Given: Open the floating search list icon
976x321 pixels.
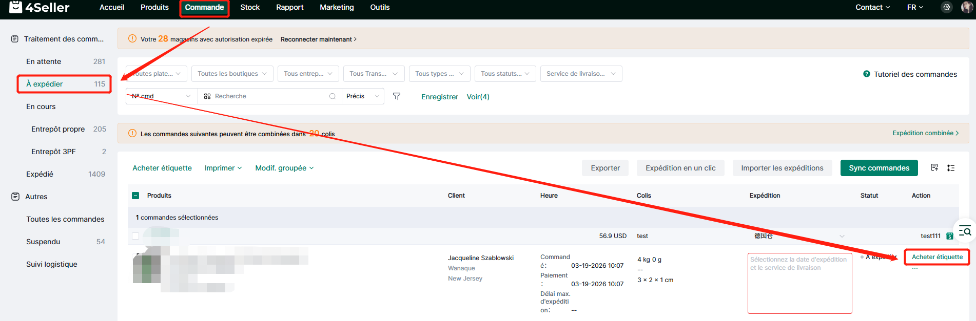Looking at the screenshot, I should (x=965, y=231).
